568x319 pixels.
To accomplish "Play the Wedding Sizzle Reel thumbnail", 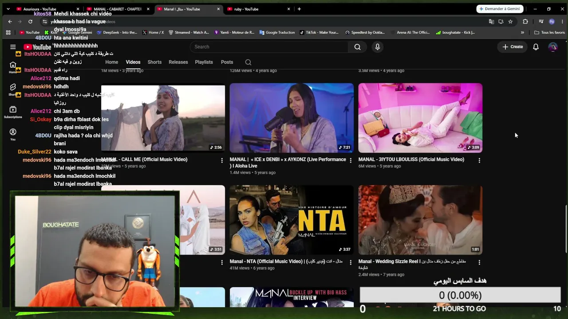I will point(420,220).
